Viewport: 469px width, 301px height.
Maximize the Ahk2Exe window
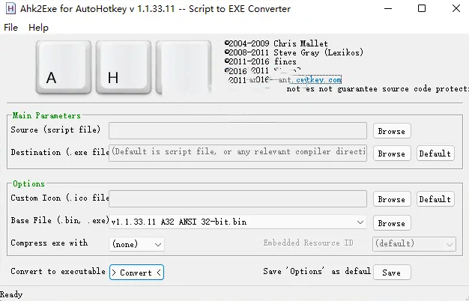coord(422,8)
